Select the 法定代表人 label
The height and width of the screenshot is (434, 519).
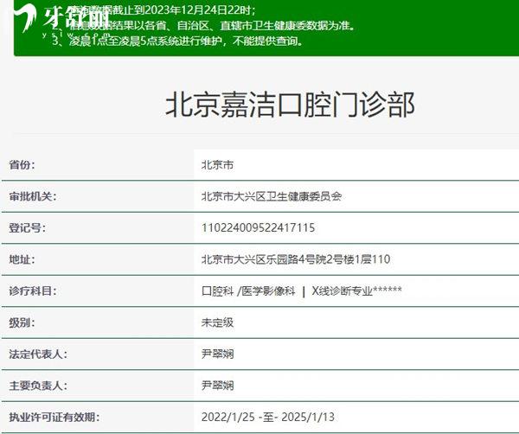point(38,354)
